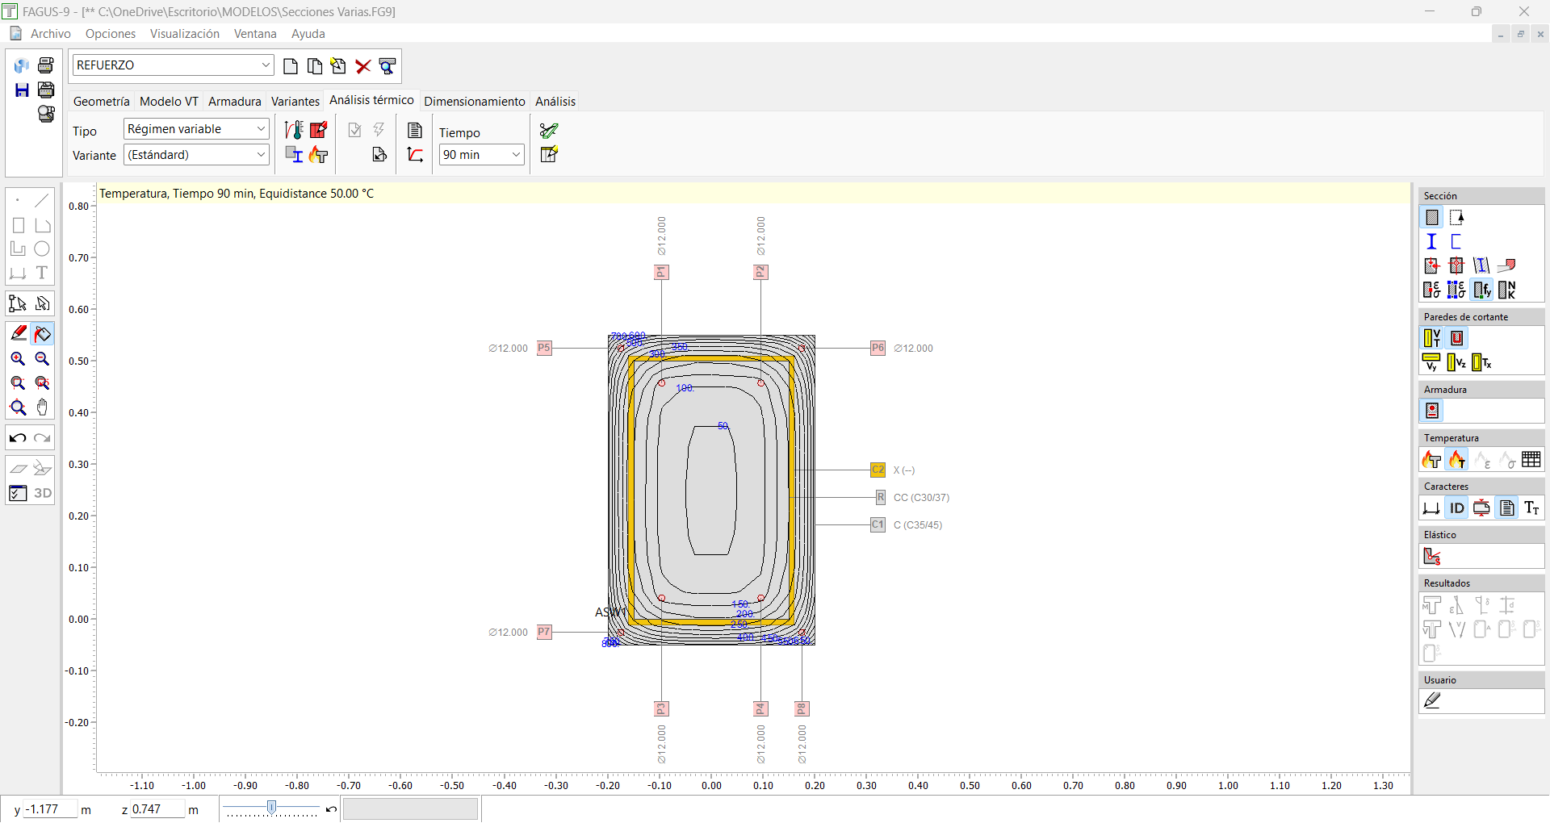Click the blue floppy disk save icon
1550x823 pixels.
pyautogui.click(x=22, y=90)
